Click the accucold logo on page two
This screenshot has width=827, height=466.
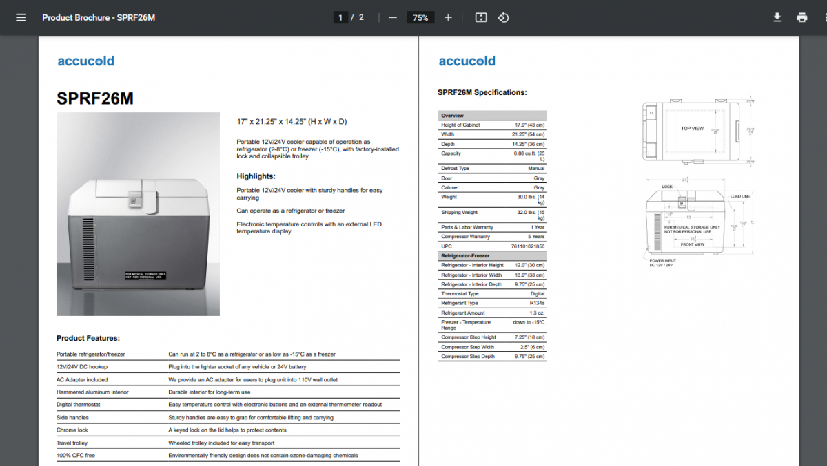(467, 61)
